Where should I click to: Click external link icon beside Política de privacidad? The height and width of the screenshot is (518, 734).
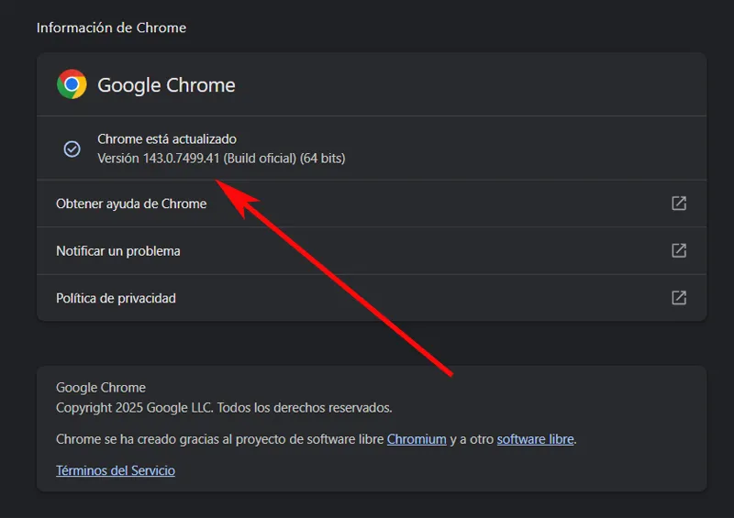679,298
